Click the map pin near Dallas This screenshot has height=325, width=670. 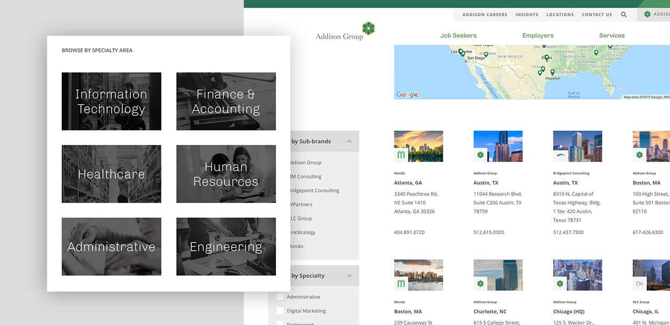click(547, 58)
